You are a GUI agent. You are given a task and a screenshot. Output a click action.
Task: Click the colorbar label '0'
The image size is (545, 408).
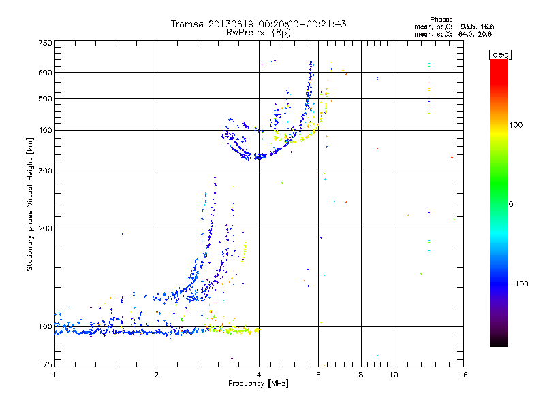point(511,205)
